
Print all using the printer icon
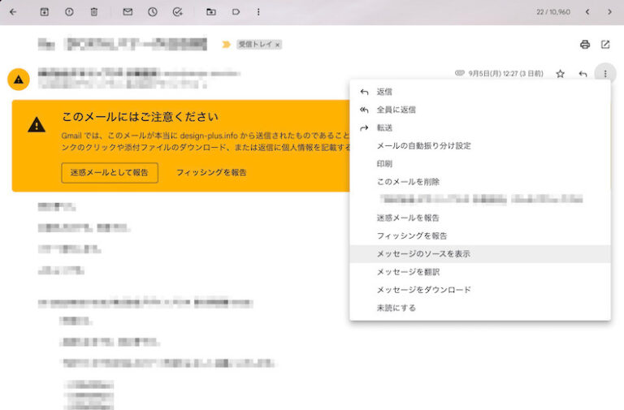(585, 44)
